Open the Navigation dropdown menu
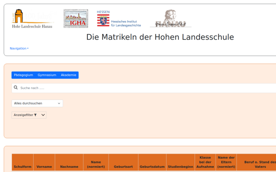 tap(19, 49)
